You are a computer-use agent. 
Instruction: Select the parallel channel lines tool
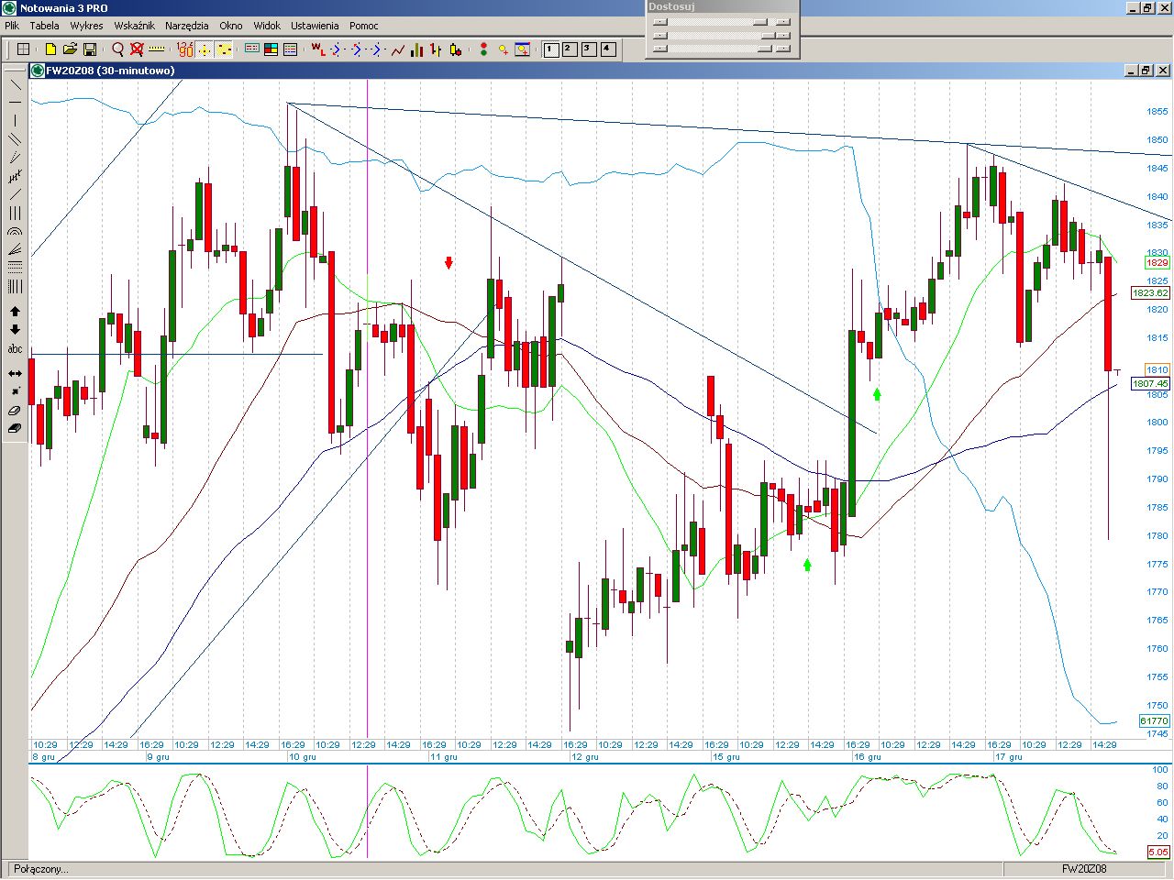coord(16,139)
